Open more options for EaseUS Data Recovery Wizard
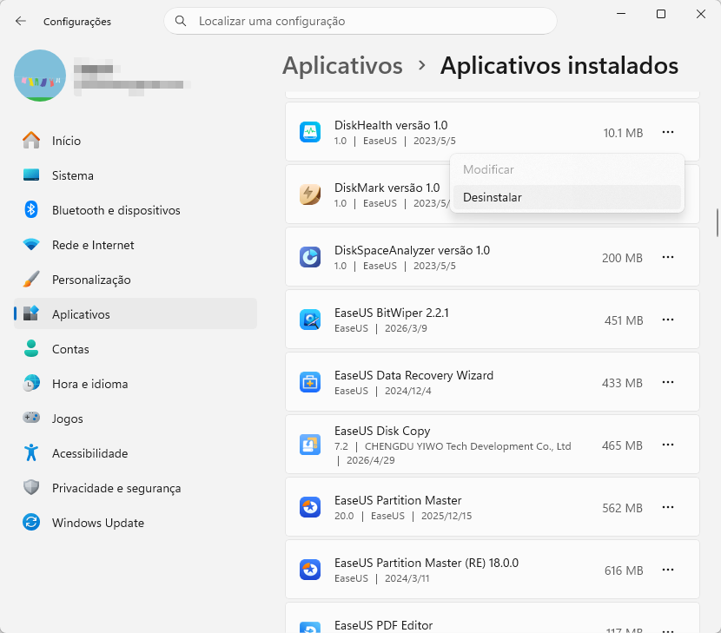This screenshot has width=721, height=633. pos(668,382)
